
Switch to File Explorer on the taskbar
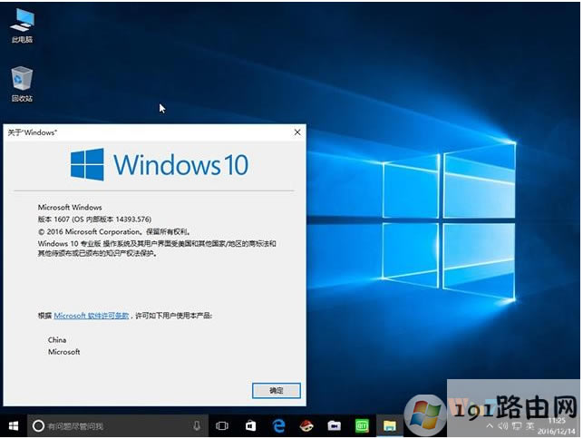(x=389, y=425)
